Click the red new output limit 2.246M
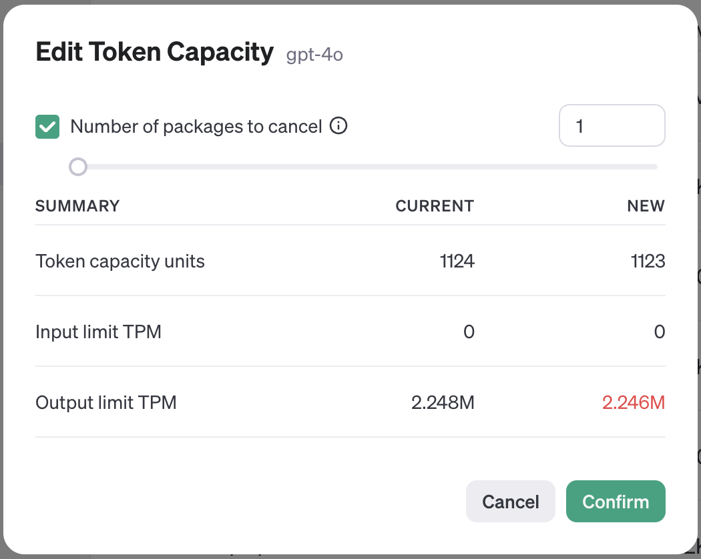Image resolution: width=701 pixels, height=559 pixels. (634, 402)
